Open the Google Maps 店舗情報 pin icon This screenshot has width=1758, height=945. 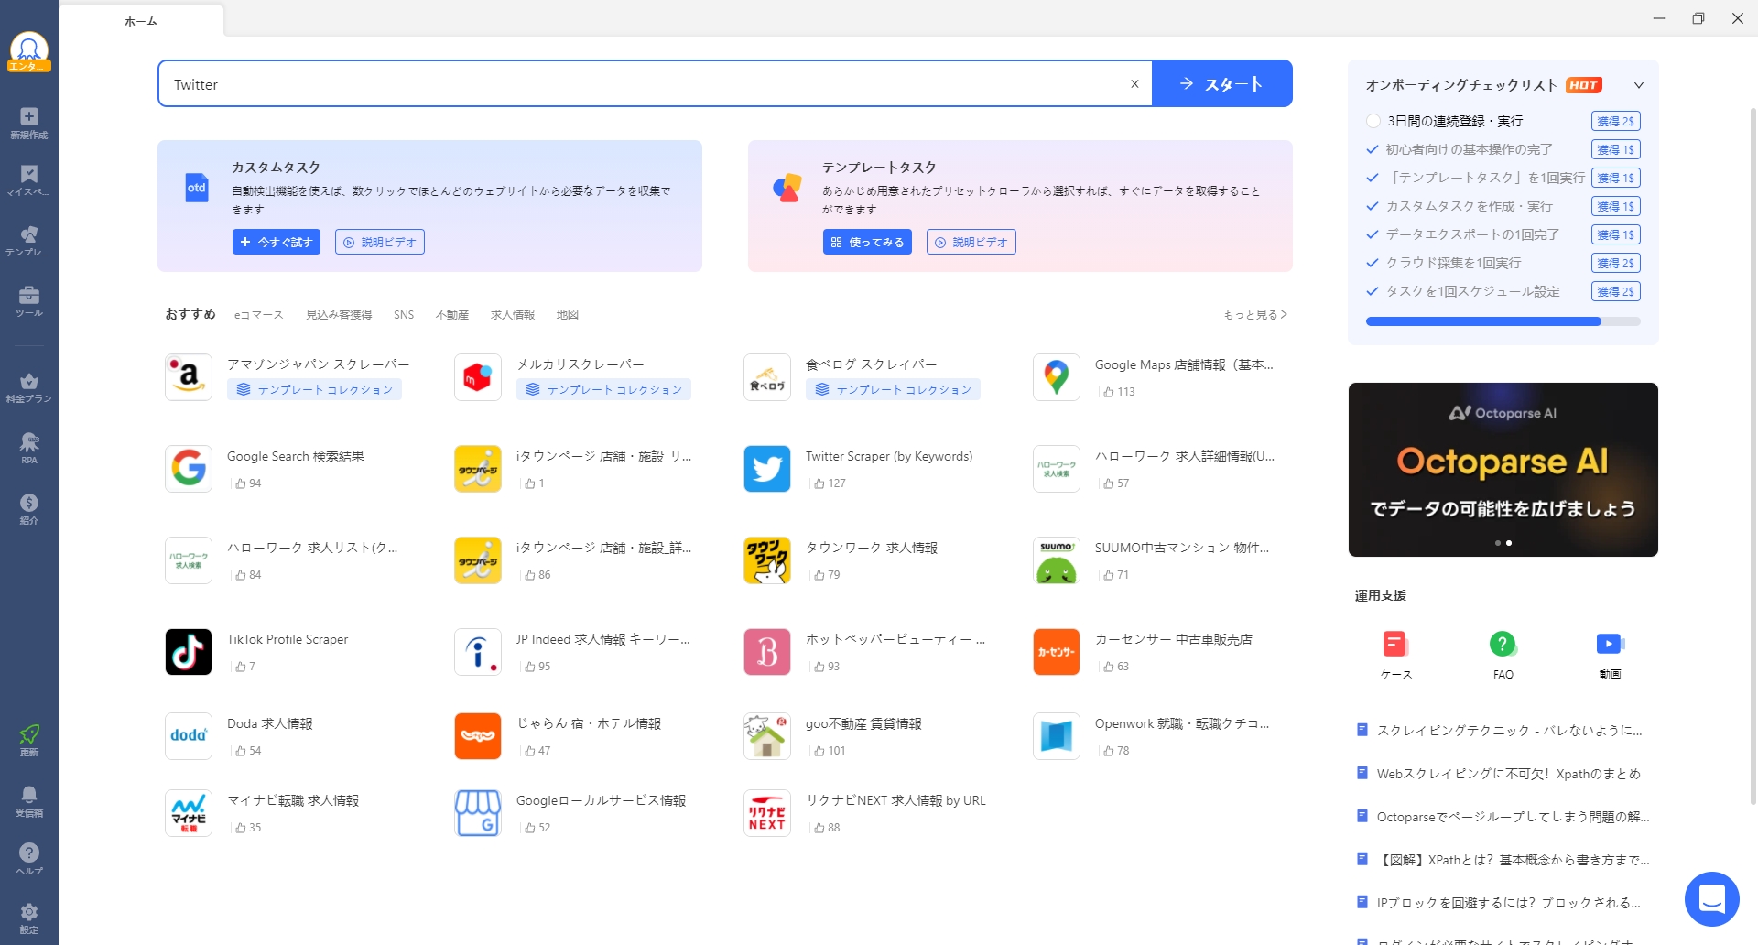(1057, 377)
